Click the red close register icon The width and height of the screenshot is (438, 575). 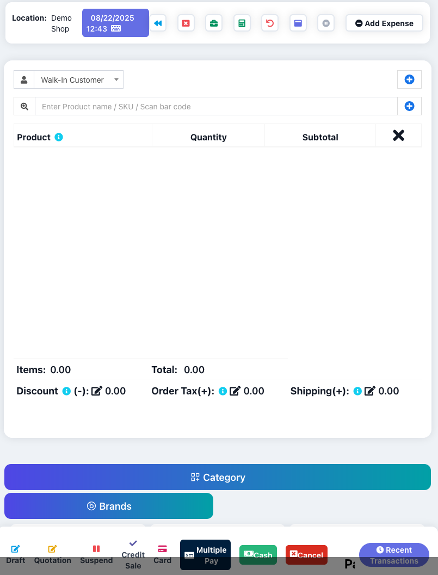tap(186, 23)
